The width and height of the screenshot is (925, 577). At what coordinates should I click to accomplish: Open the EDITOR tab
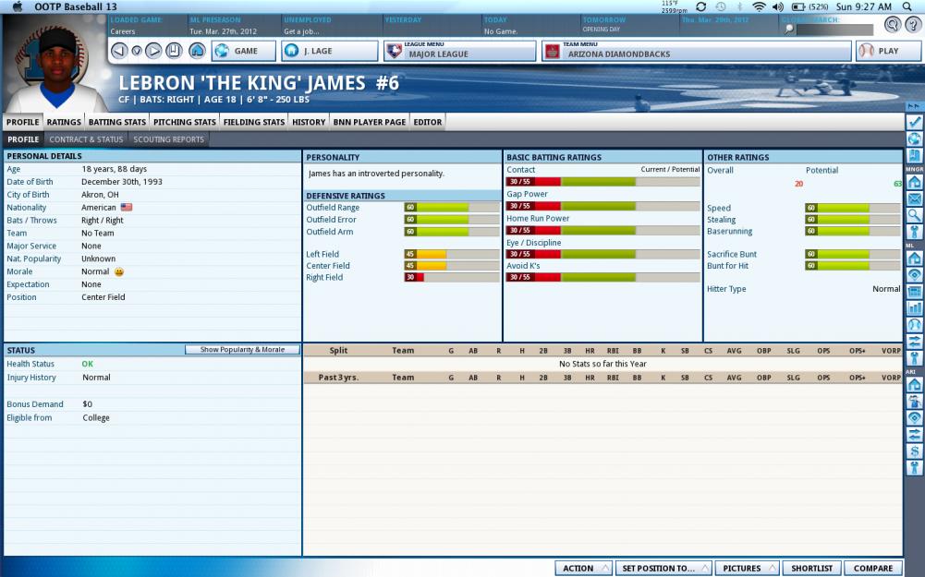(x=428, y=122)
